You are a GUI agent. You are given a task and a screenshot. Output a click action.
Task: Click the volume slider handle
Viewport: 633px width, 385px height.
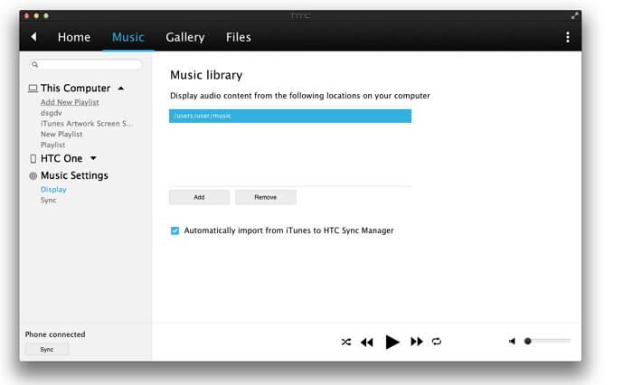(x=527, y=342)
